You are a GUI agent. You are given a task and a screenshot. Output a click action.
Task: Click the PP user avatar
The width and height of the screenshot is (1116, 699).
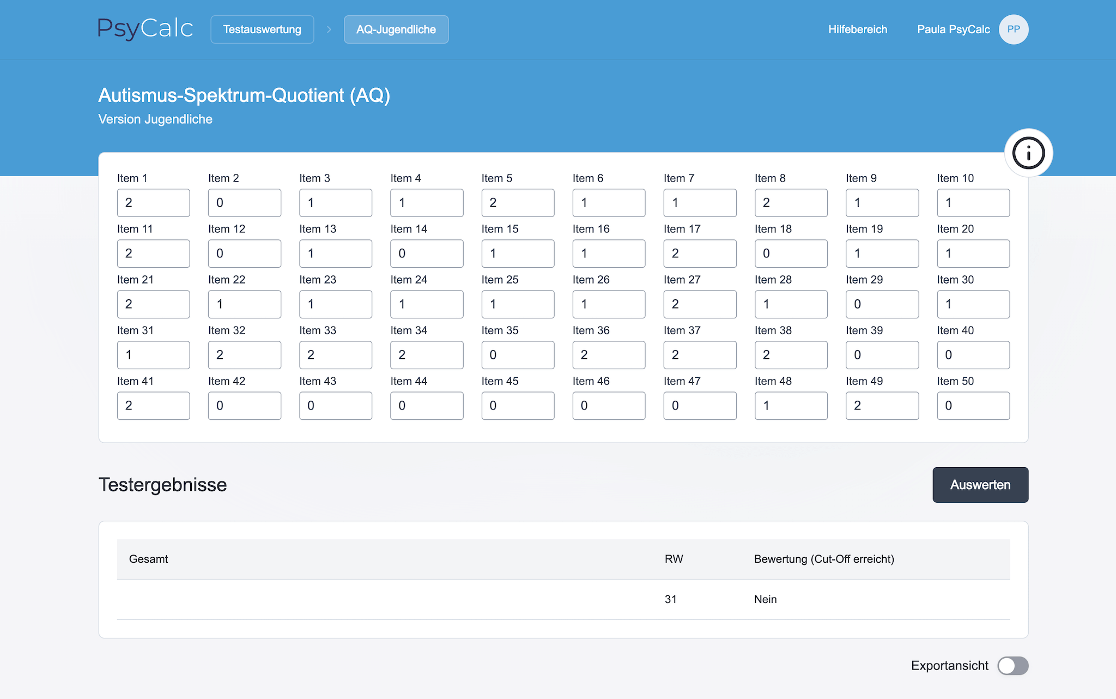1013,29
